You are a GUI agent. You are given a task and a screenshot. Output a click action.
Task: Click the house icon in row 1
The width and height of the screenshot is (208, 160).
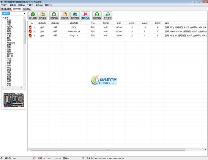coord(30,27)
